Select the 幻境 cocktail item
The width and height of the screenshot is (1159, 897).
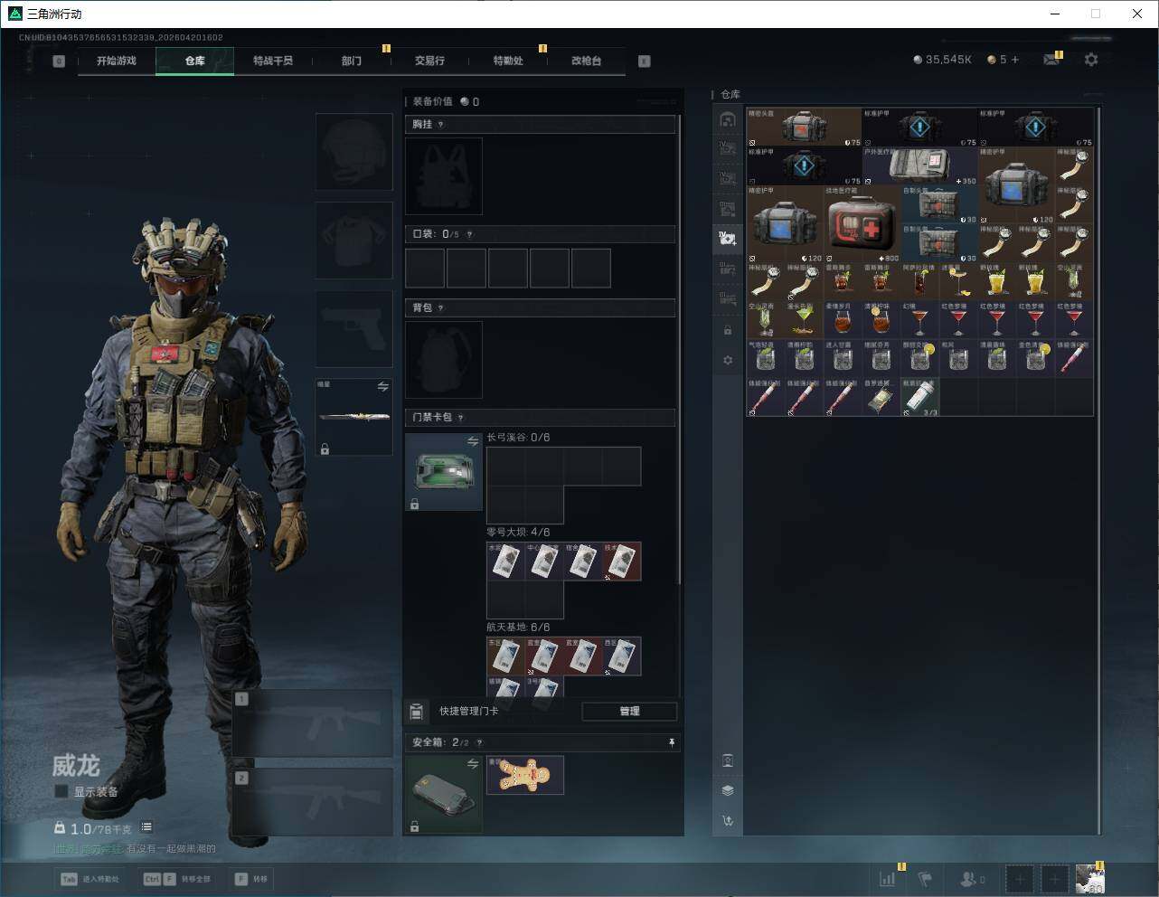tap(920, 320)
